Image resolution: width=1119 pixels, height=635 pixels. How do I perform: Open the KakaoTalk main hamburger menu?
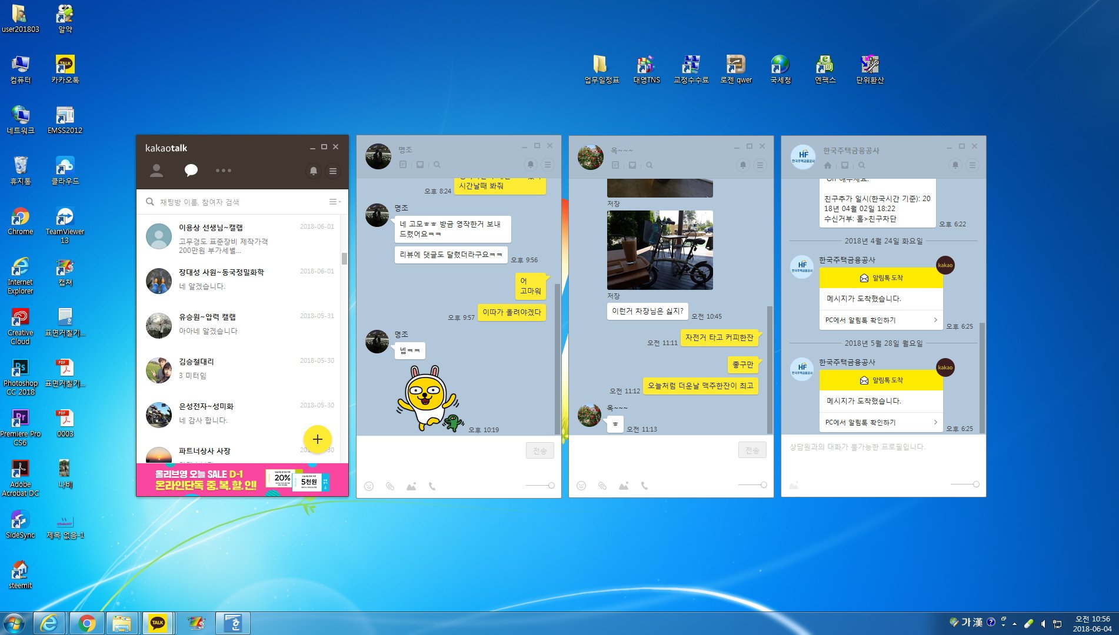click(333, 171)
